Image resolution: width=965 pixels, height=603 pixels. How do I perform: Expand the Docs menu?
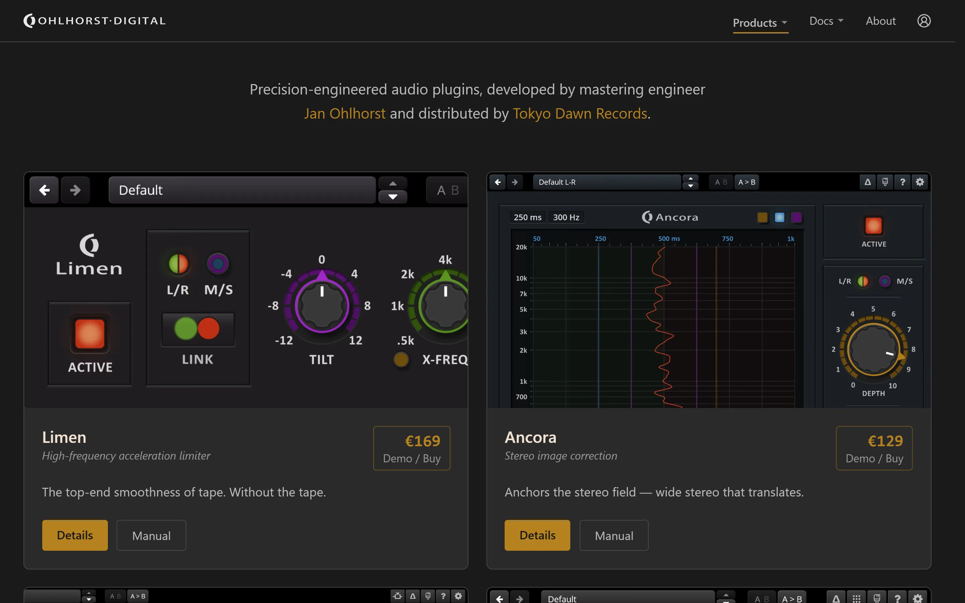point(826,21)
